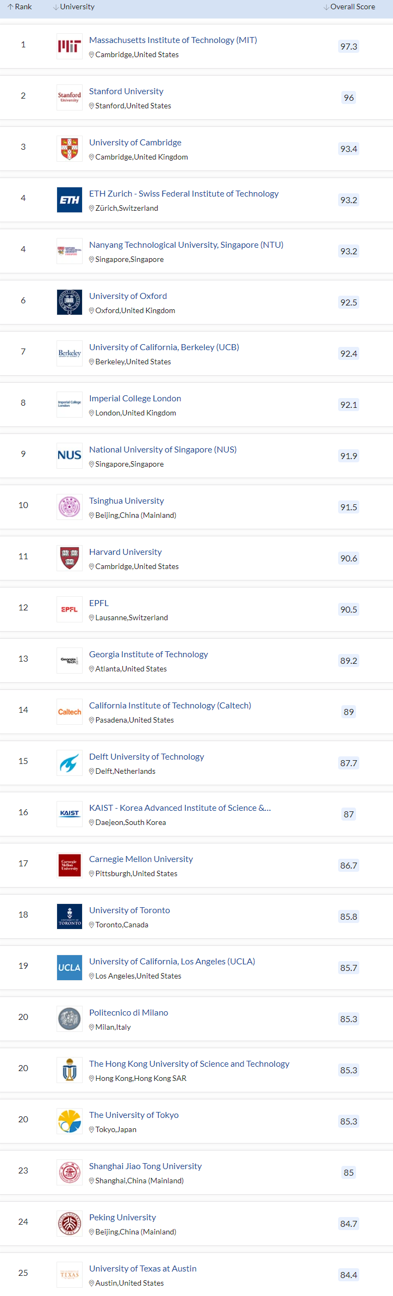Click the University of Toronto logo
The width and height of the screenshot is (393, 1296).
pos(70,916)
